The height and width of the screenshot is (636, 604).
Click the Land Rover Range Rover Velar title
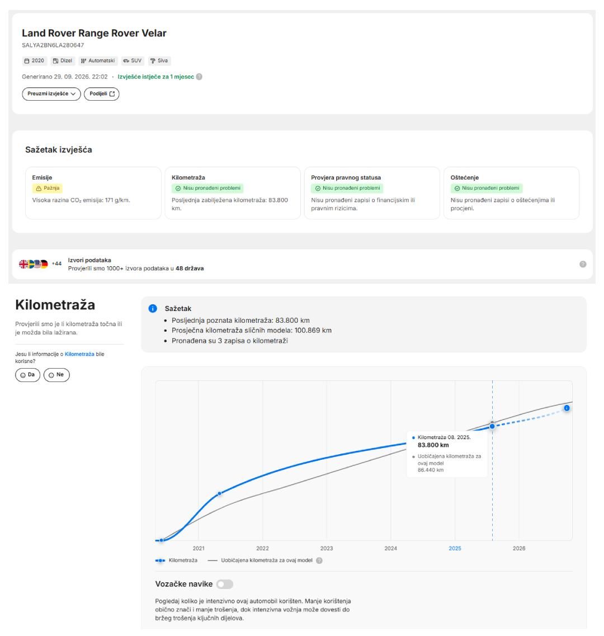94,33
